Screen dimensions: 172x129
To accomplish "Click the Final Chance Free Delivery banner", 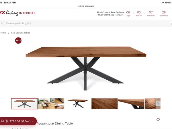I will [110, 13].
